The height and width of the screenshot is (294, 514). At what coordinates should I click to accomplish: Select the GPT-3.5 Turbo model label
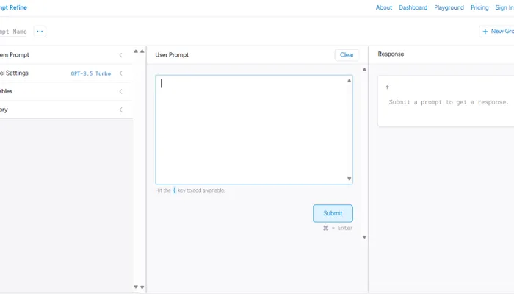[90, 73]
